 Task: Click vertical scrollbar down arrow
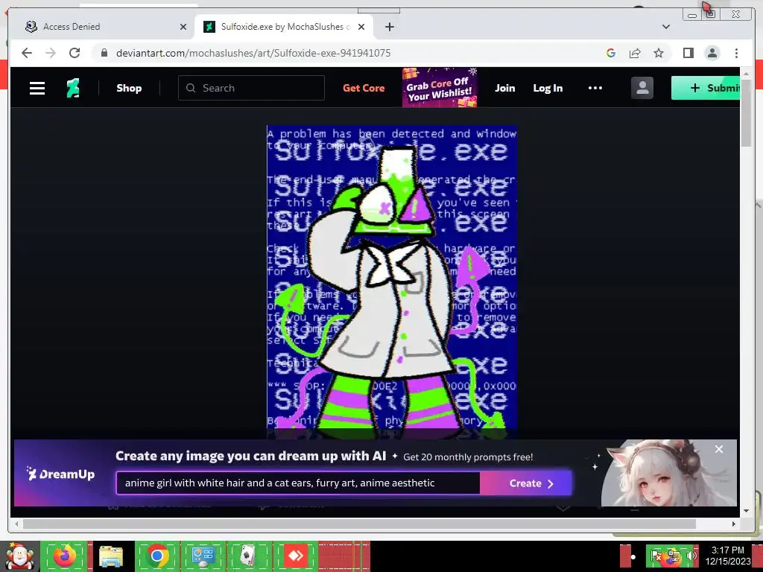(746, 511)
